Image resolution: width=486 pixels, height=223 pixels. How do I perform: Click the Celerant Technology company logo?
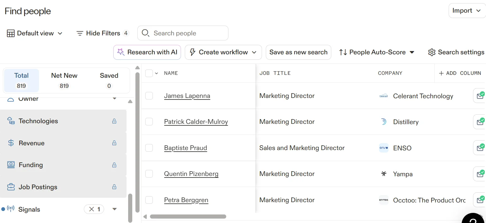pyautogui.click(x=383, y=96)
